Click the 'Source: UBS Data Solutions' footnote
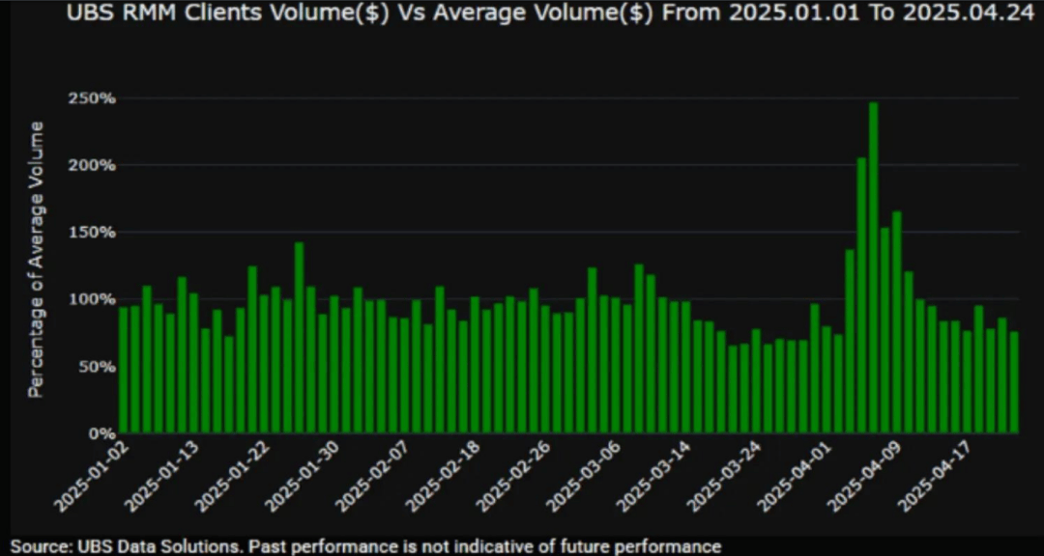This screenshot has height=556, width=1044. coord(365,546)
